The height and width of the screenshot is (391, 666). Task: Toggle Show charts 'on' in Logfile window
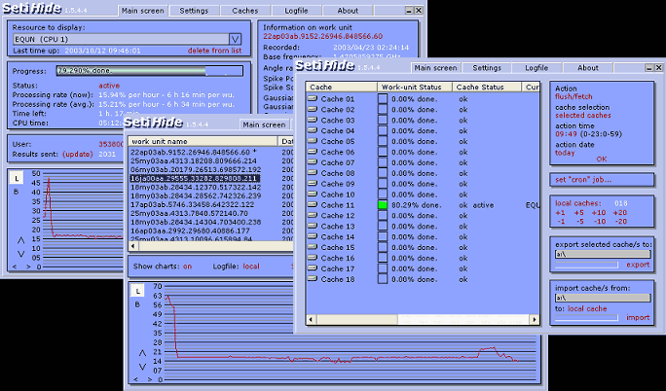(187, 267)
